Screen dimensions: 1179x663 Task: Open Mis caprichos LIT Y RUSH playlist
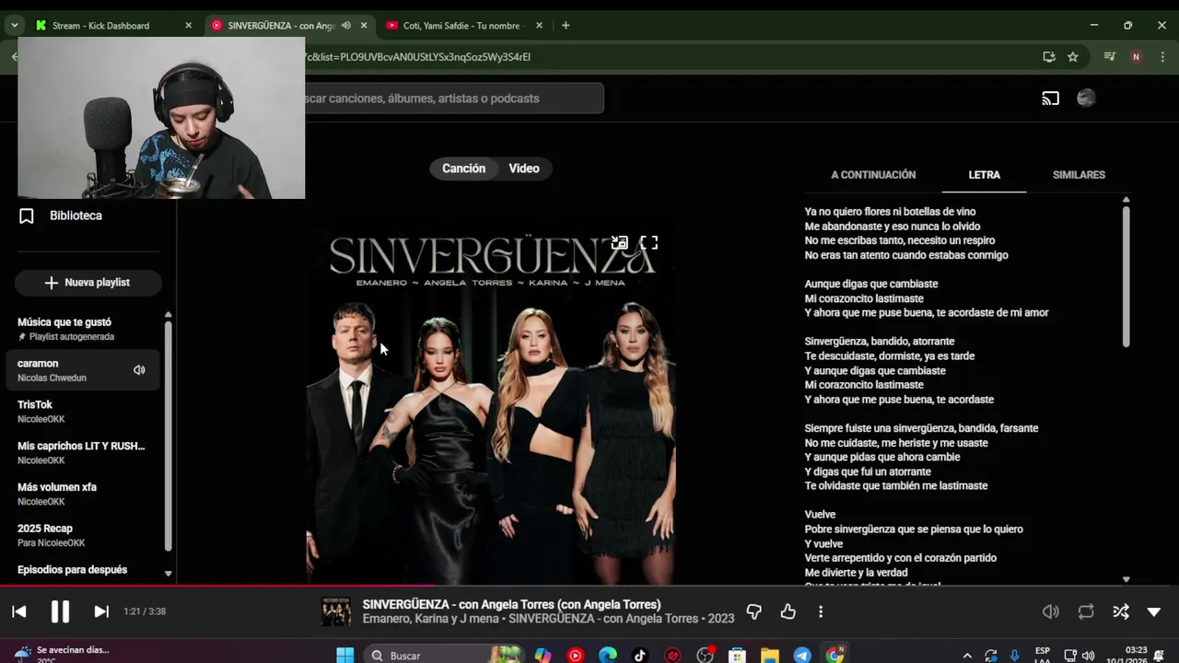coord(83,452)
